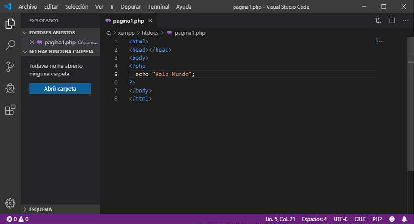
Task: Click line number 5 in the gutter
Action: click(x=116, y=74)
